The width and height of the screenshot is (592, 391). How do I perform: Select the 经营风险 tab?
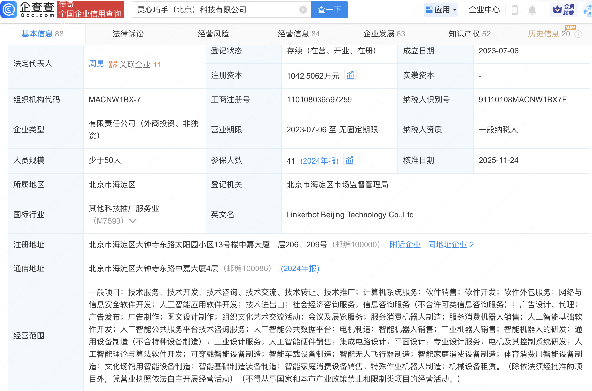click(213, 34)
